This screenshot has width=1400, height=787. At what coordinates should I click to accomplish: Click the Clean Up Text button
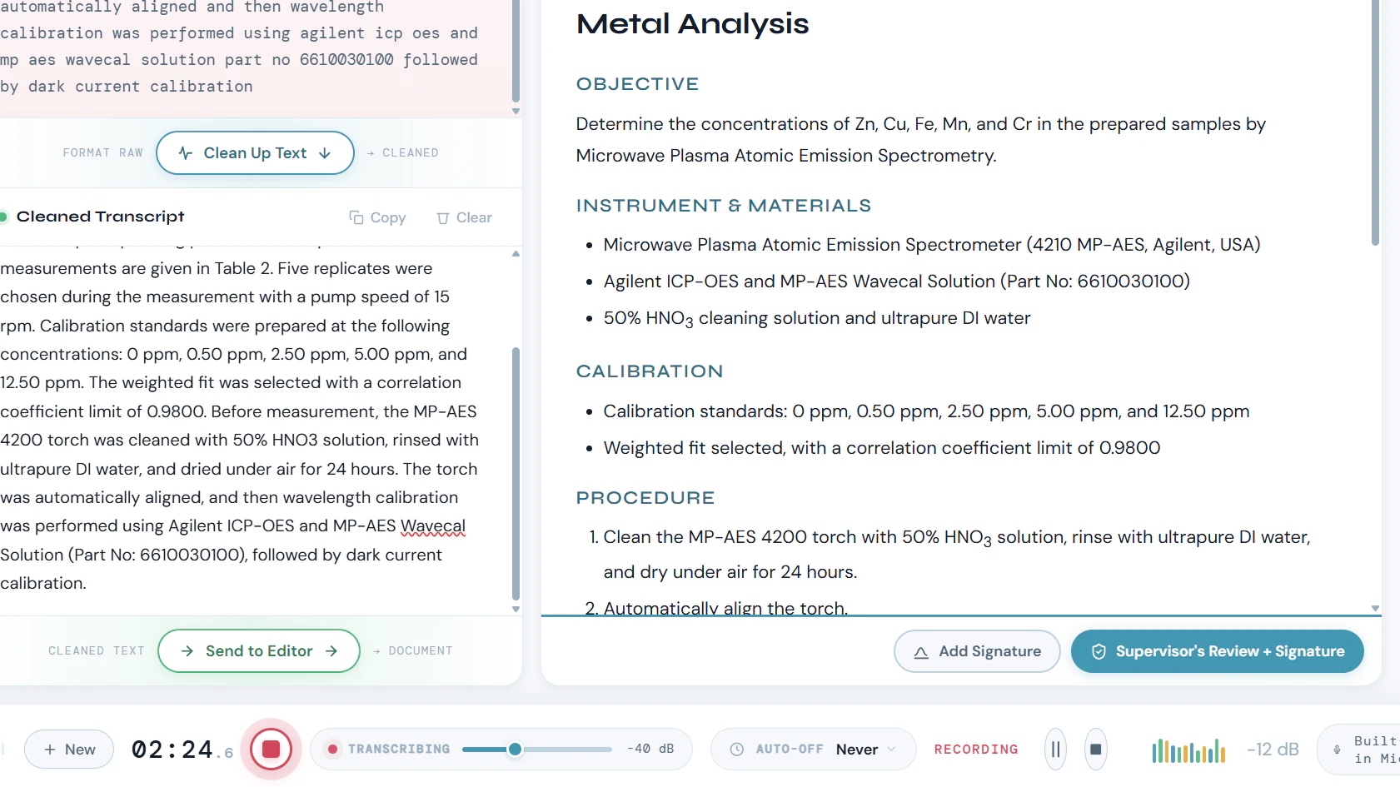(255, 152)
